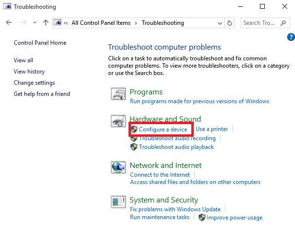This screenshot has height=240, width=295.
Task: Click the Hardware and Sound category icon
Action: coord(118,121)
